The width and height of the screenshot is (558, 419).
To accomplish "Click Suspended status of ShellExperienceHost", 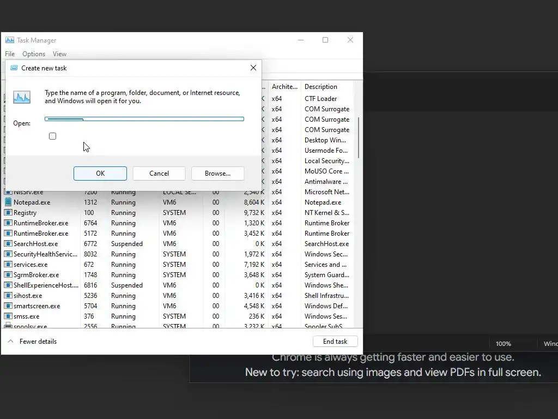I will tap(126, 285).
